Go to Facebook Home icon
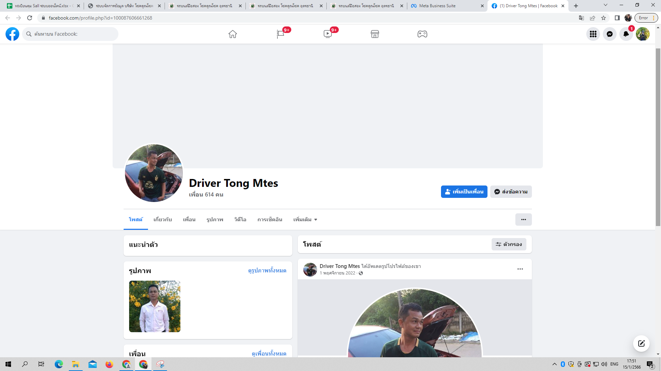 (x=233, y=34)
